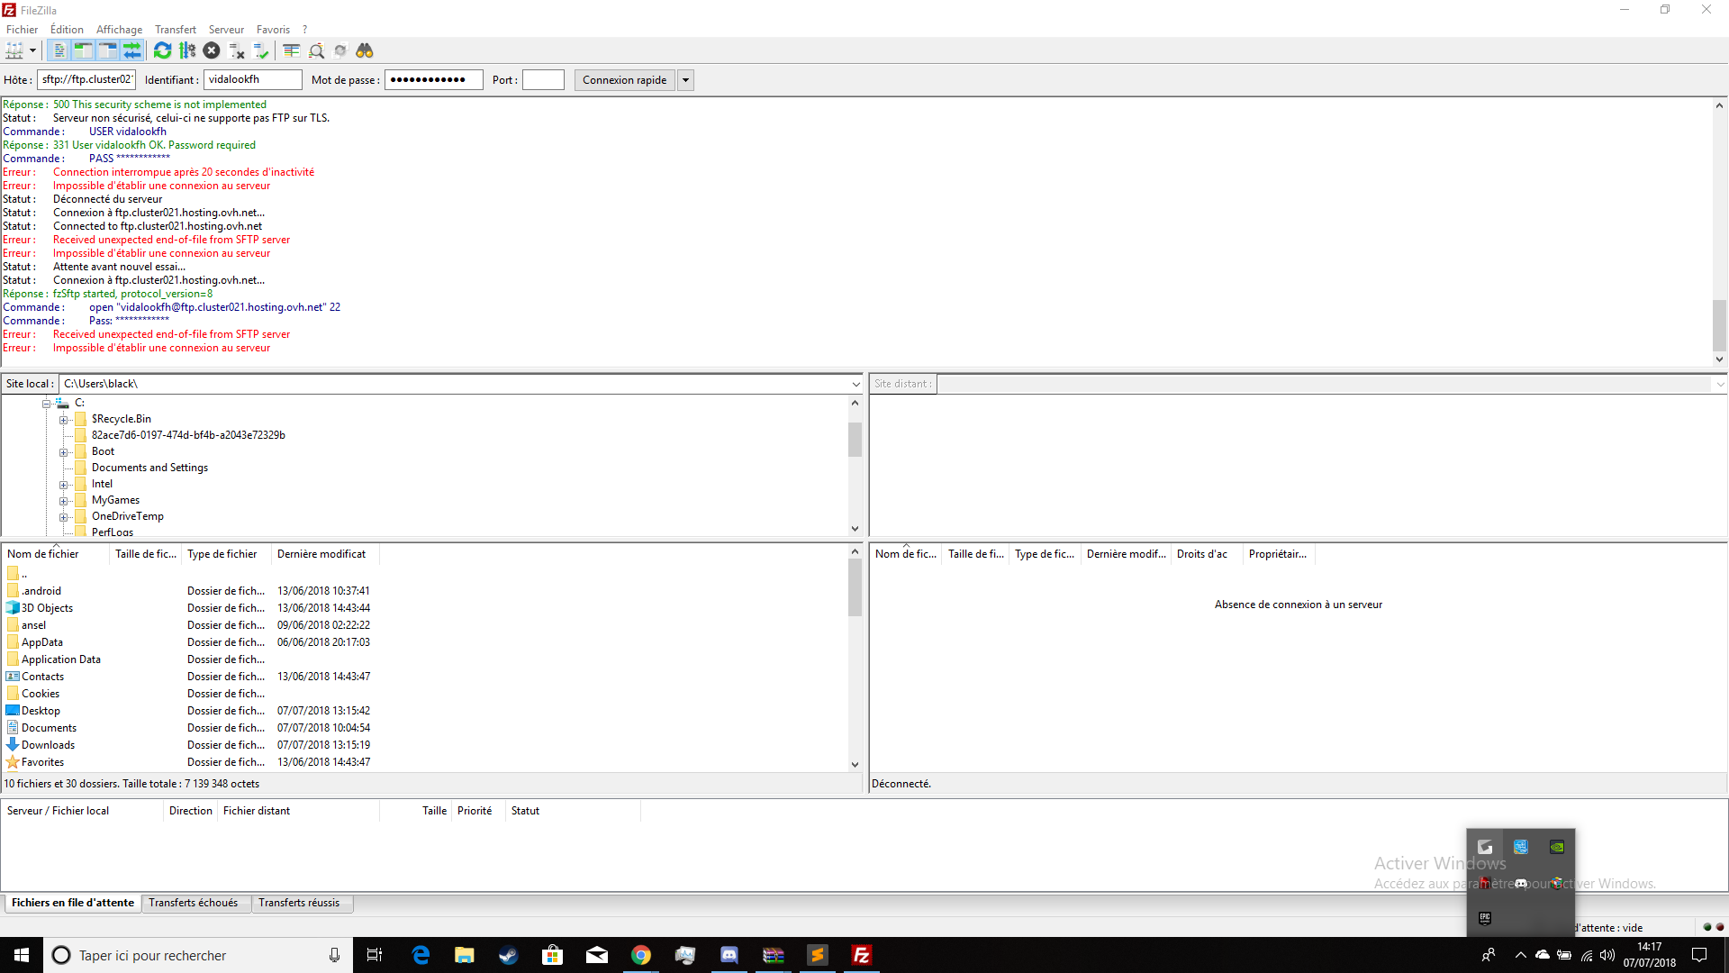Click the Connexion rapide button
The image size is (1729, 973).
pos(624,80)
